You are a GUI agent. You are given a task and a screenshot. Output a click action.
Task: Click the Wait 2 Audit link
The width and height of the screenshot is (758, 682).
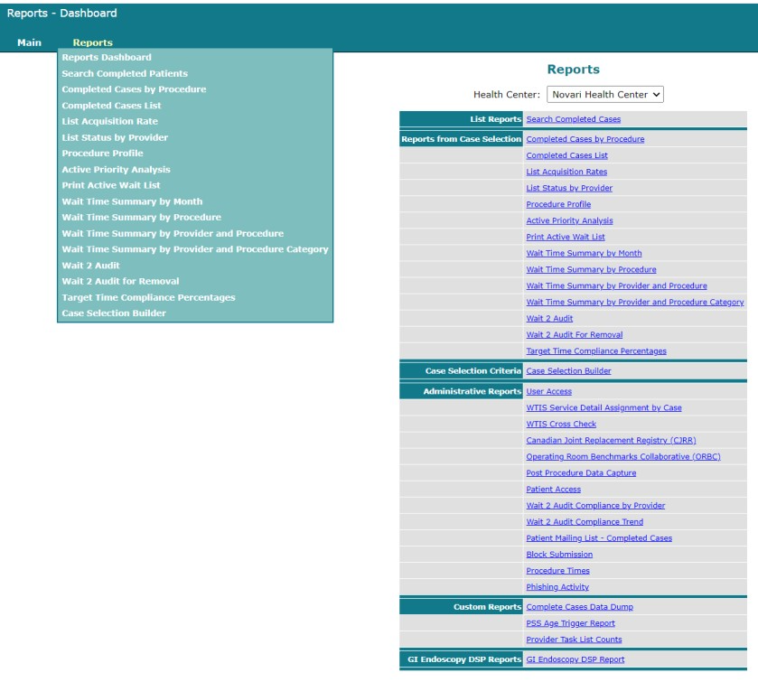(x=549, y=319)
